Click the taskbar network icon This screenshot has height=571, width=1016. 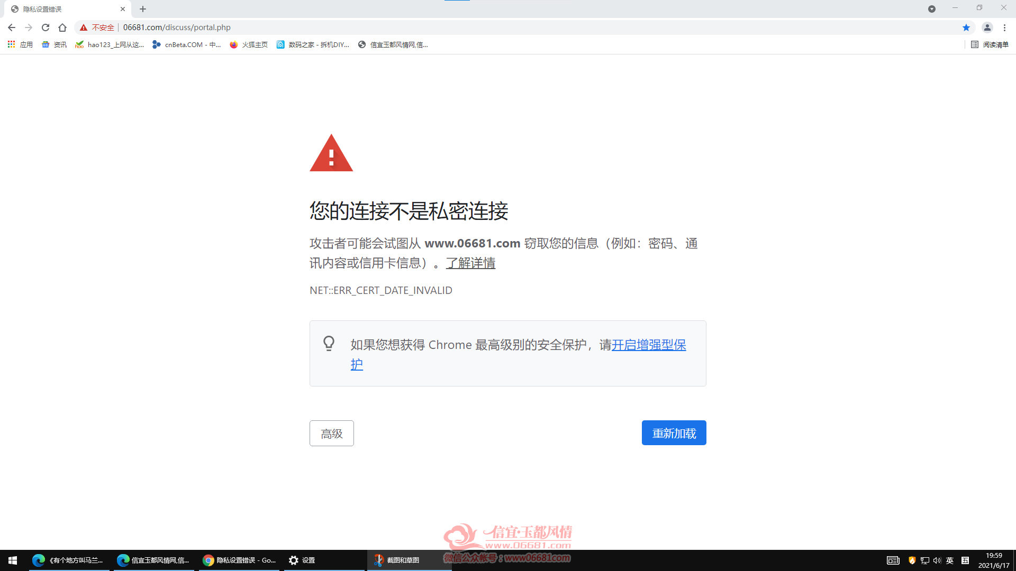[925, 560]
